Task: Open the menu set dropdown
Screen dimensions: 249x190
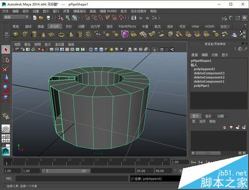Action: click(15, 17)
